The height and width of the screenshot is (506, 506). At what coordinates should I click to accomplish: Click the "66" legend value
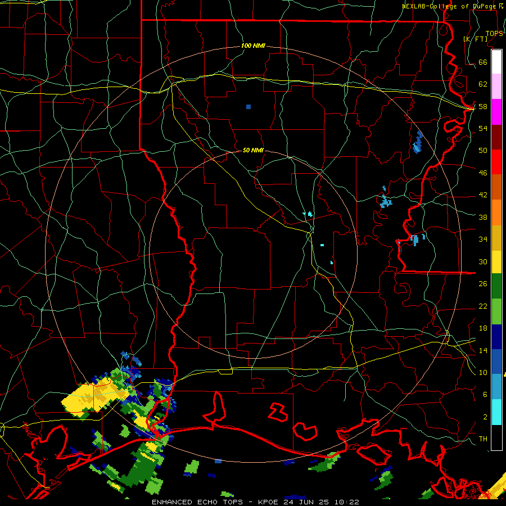[x=483, y=62]
